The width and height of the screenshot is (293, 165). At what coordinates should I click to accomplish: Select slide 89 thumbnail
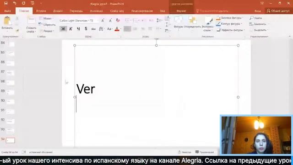[x=10, y=92]
